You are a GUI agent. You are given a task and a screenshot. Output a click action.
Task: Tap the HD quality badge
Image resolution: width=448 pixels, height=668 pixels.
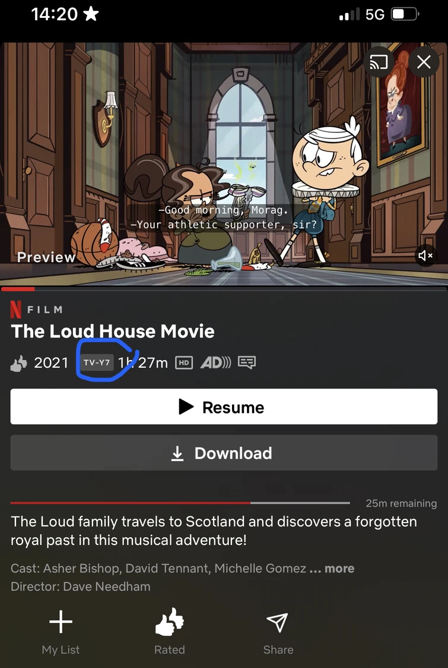pos(184,363)
